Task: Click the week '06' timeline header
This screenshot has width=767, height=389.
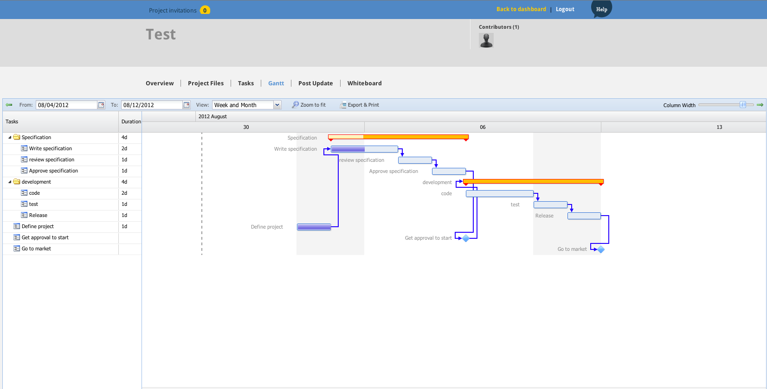Action: point(483,127)
